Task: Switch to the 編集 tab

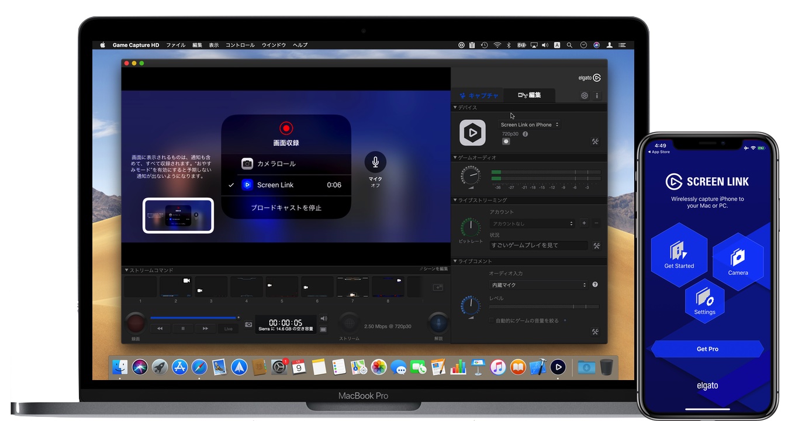Action: 529,95
